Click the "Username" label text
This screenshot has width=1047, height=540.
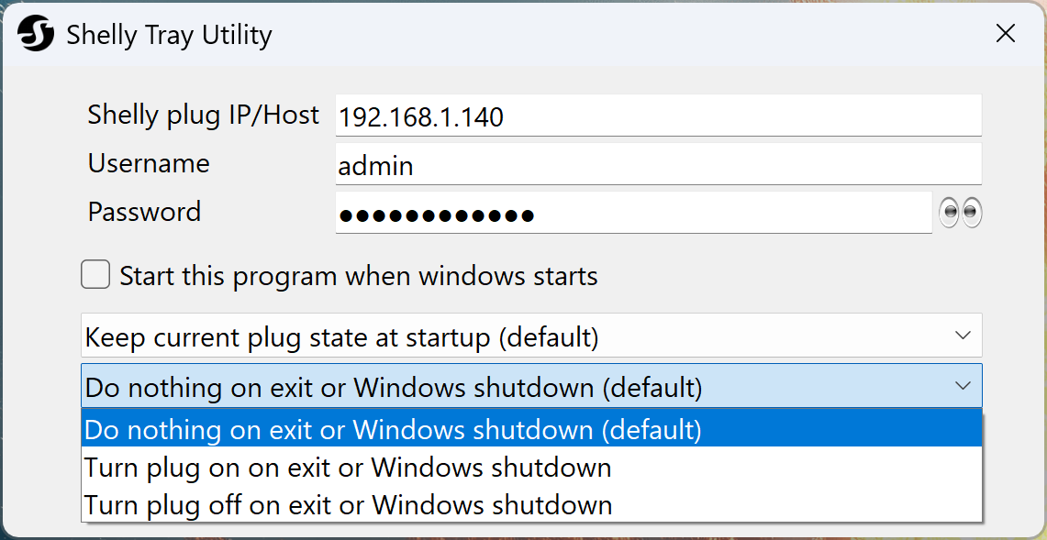149,163
